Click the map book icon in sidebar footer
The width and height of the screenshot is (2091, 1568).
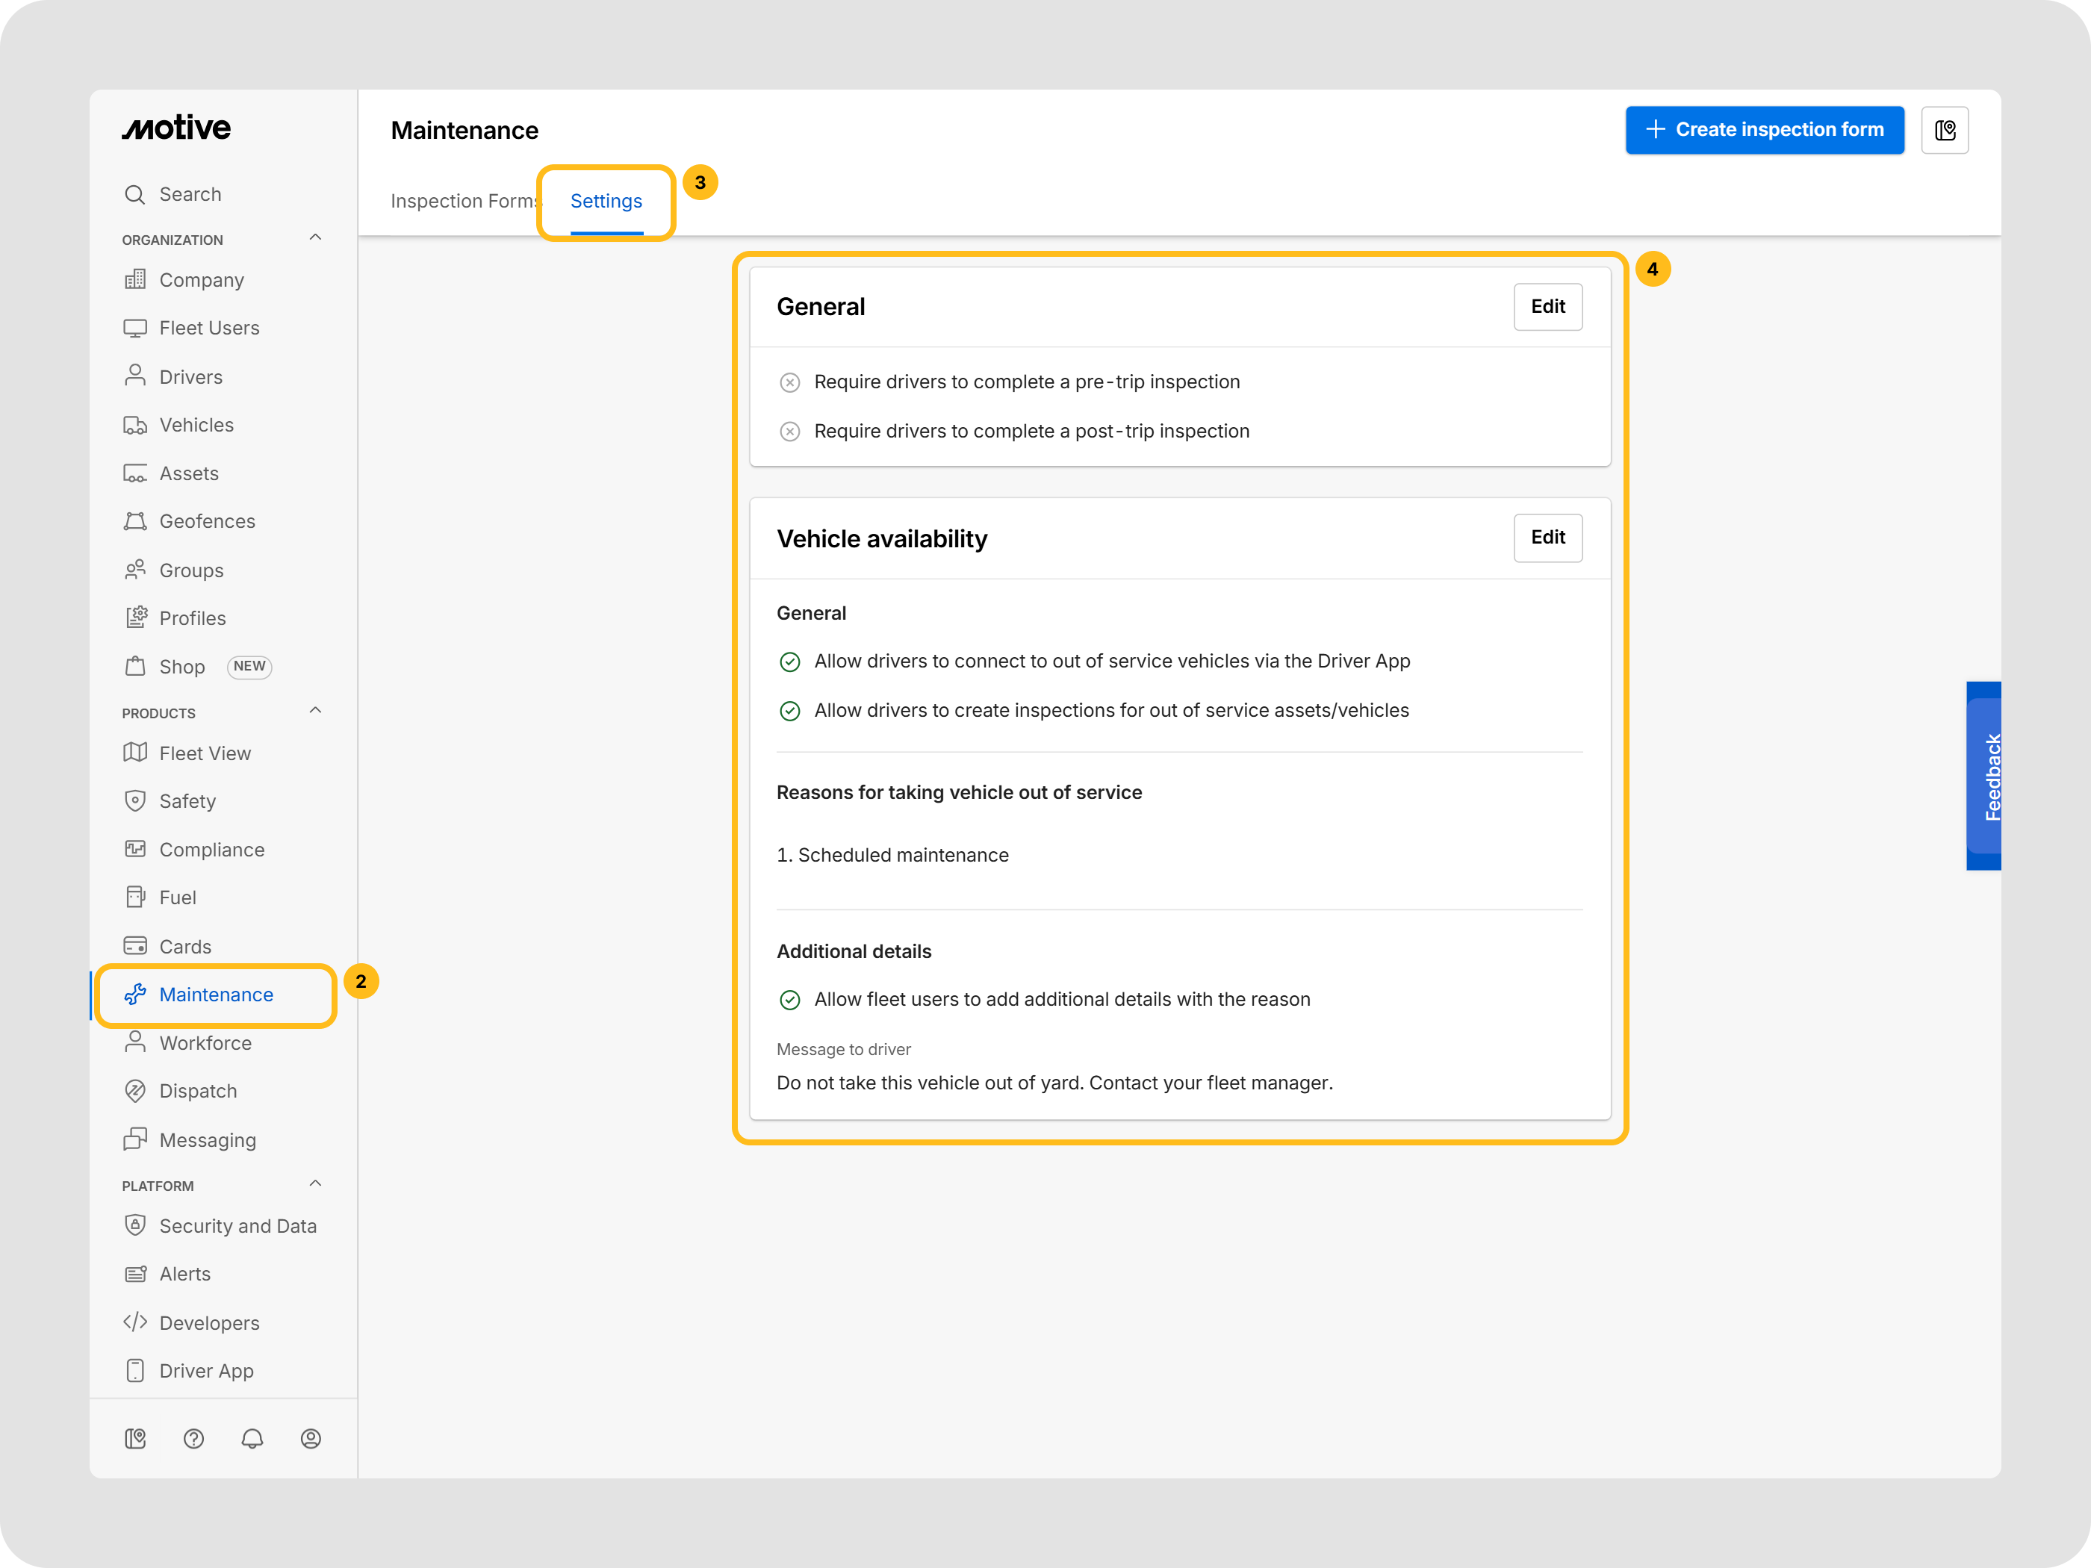[x=135, y=1437]
